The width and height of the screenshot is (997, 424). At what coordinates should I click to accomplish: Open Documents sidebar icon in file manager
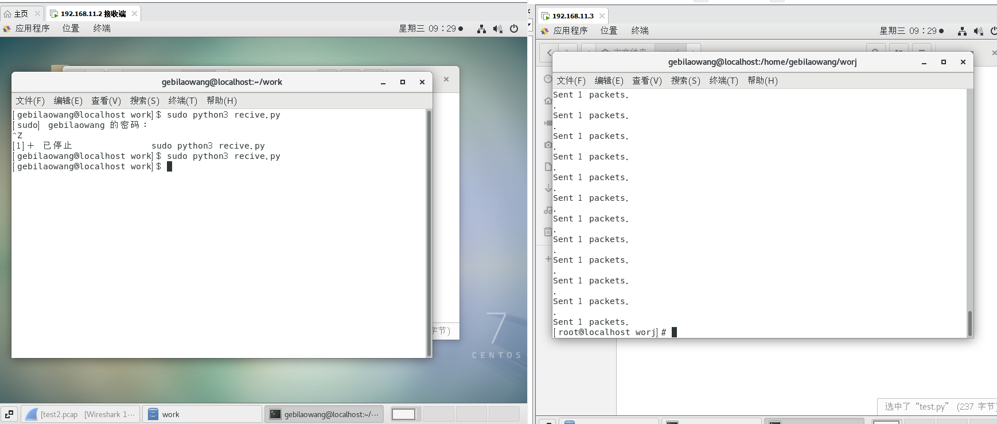coord(548,166)
